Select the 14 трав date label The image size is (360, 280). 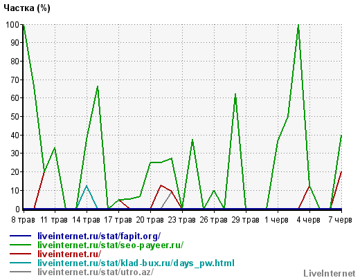(87, 220)
